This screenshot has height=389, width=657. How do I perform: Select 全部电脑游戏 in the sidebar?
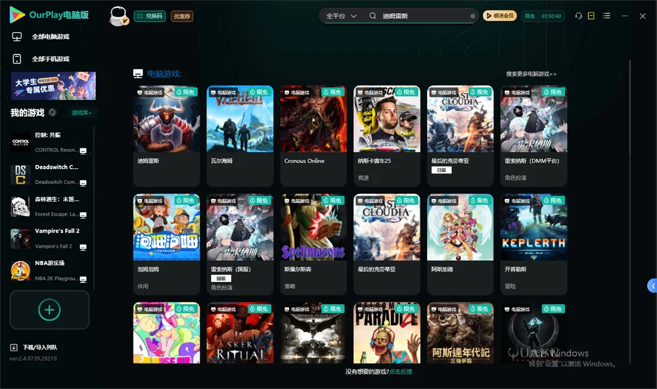[x=41, y=37]
